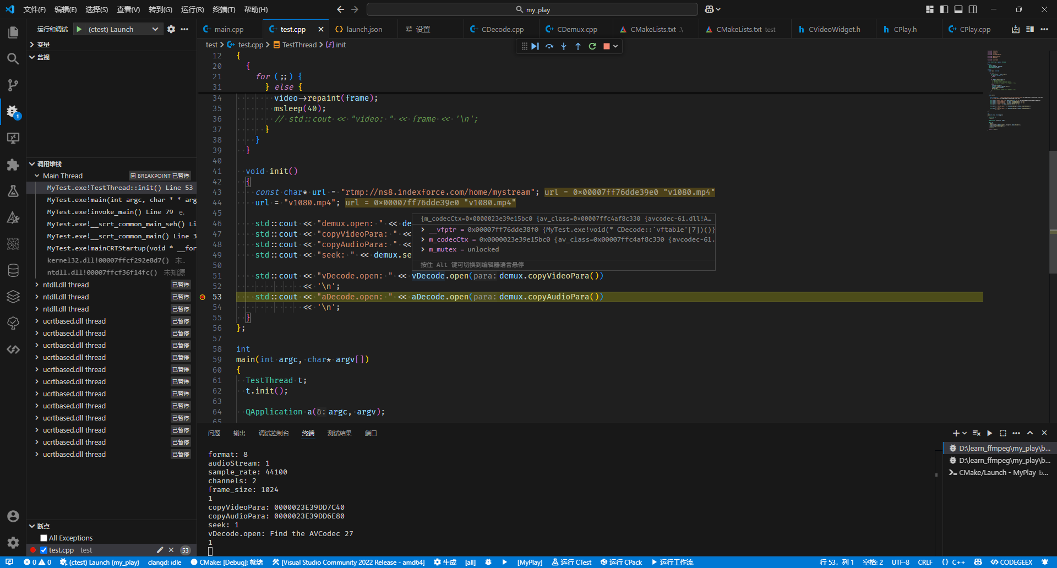Viewport: 1057px width, 568px height.
Task: Toggle the line 53 breakpoint dot
Action: [203, 297]
